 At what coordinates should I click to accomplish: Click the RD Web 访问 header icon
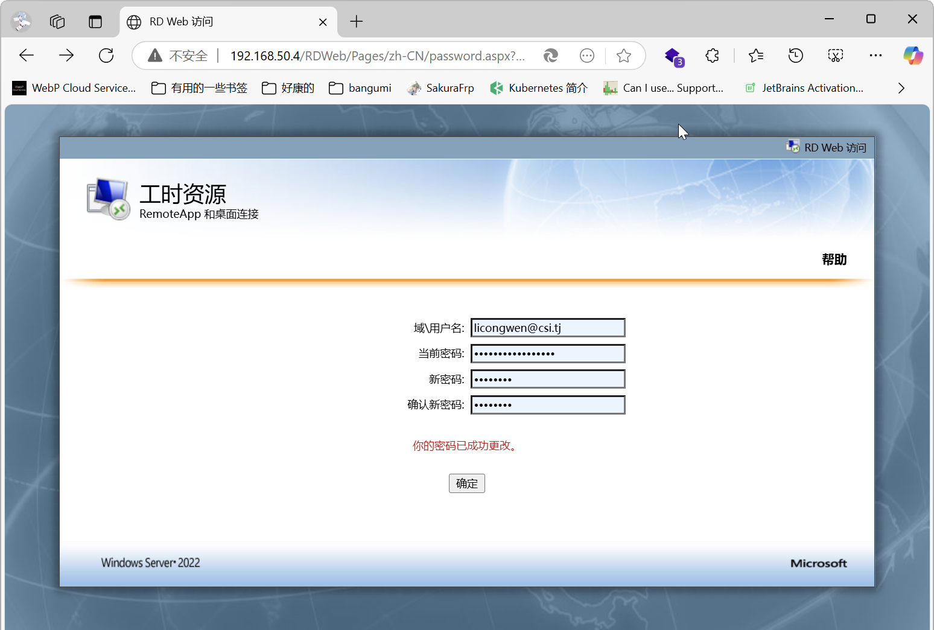click(x=793, y=147)
